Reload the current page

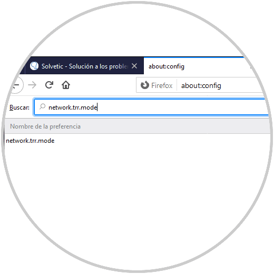click(49, 85)
